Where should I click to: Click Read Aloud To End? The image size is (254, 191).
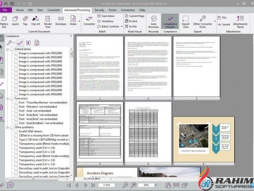coord(131,21)
